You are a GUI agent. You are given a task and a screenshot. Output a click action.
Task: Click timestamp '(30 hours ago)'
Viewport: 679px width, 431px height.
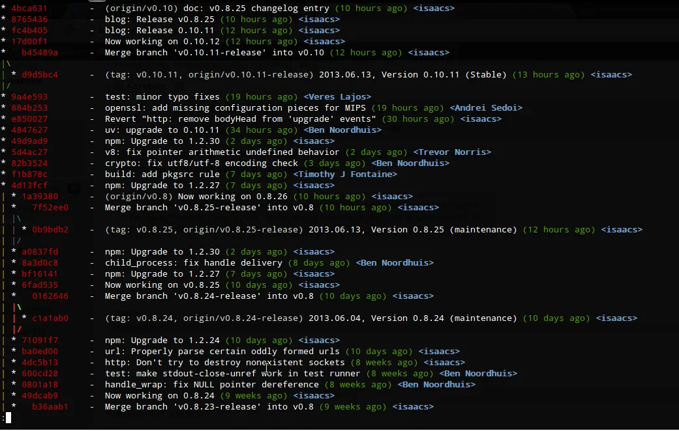click(x=418, y=119)
